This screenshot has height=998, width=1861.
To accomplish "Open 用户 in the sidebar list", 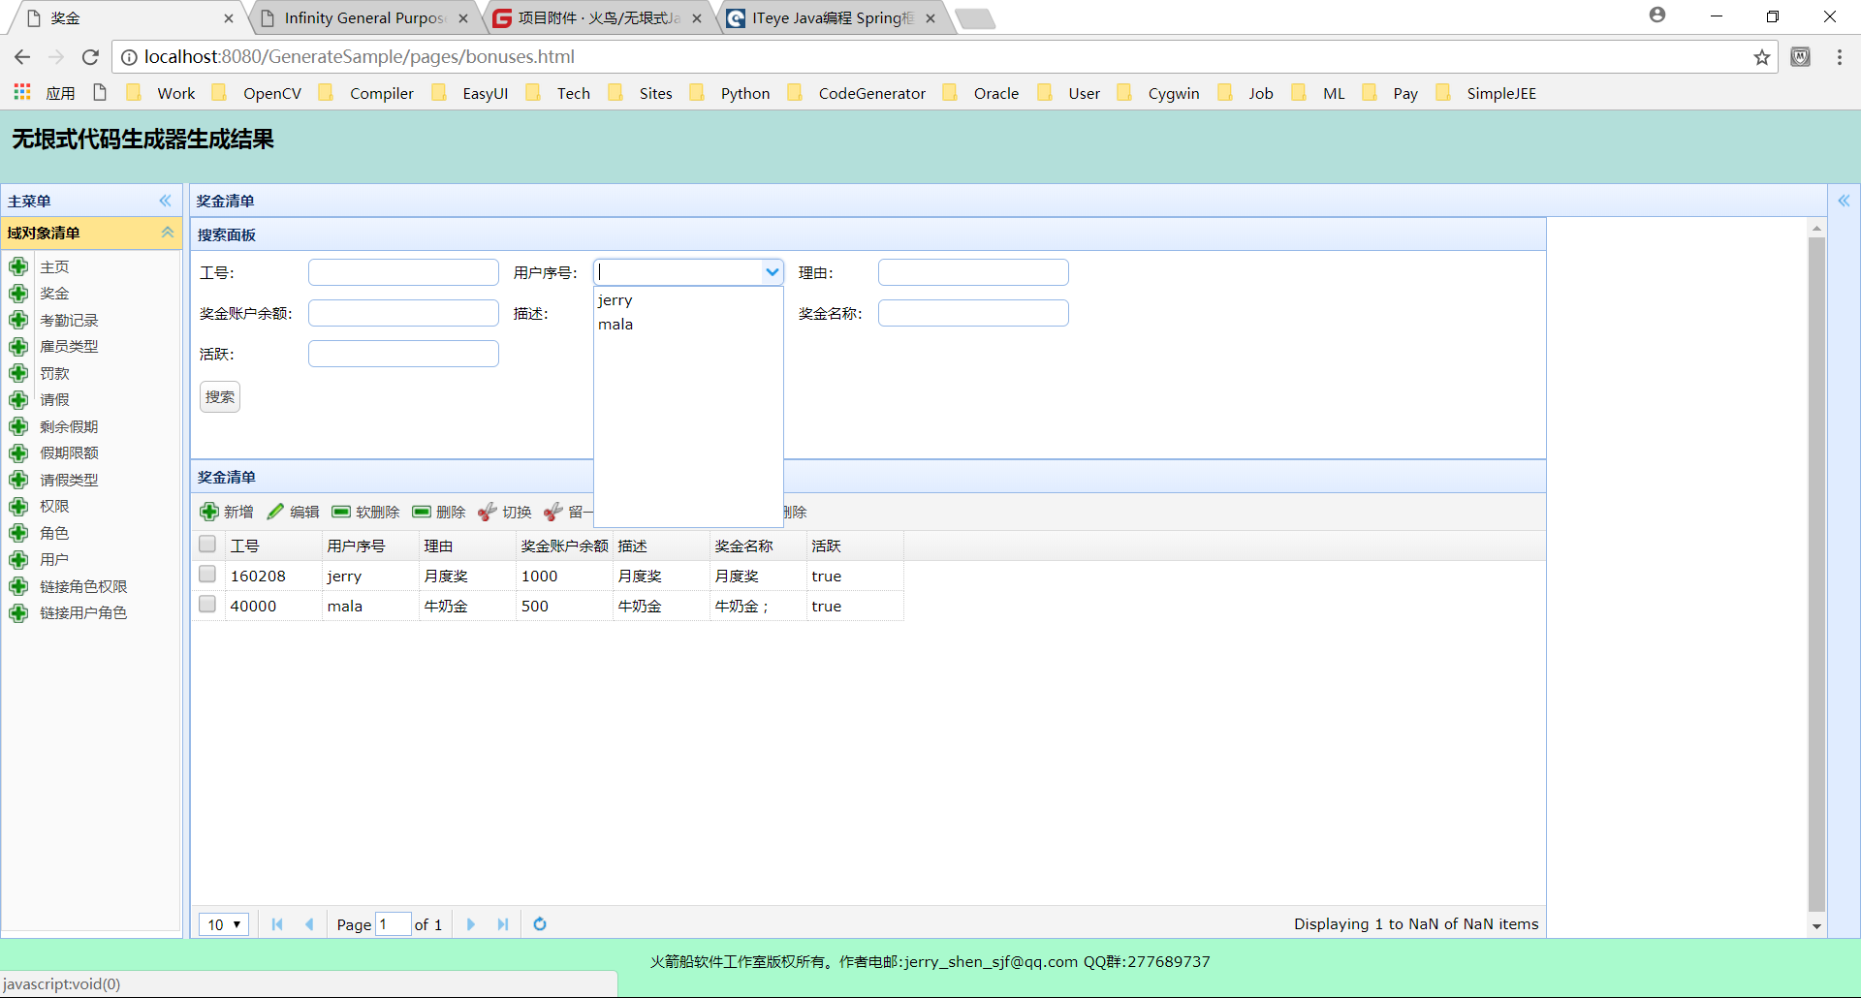I will [x=54, y=560].
